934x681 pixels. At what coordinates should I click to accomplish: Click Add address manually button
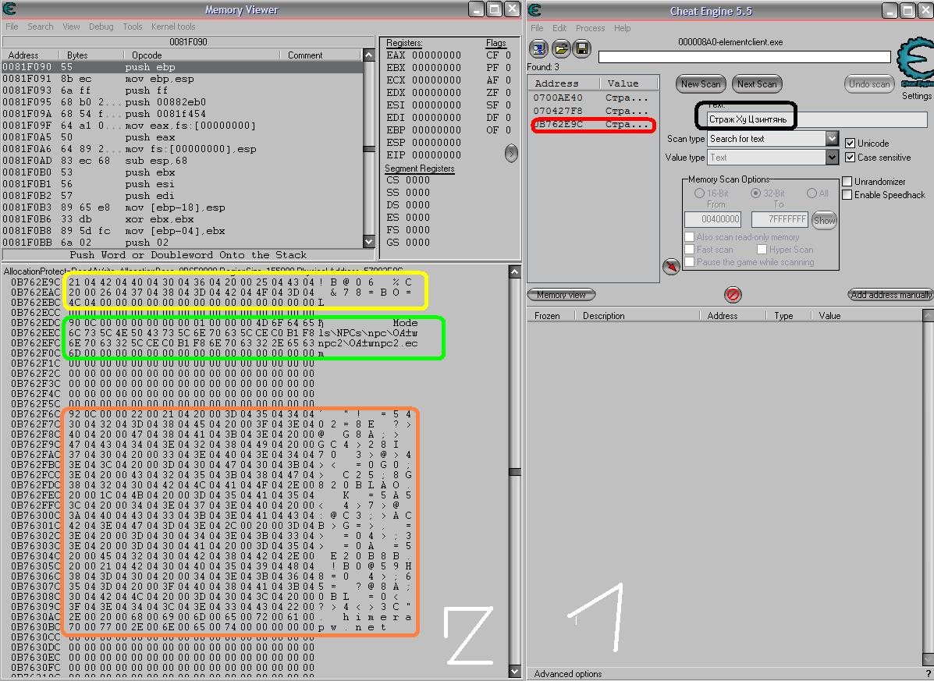coord(890,295)
